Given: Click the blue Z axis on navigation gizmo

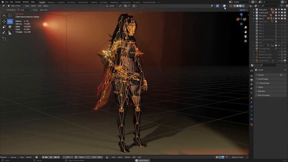Looking at the screenshot, I should [241, 14].
